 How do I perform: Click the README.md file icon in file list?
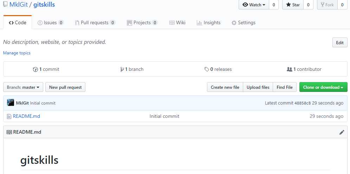pyautogui.click(x=9, y=116)
